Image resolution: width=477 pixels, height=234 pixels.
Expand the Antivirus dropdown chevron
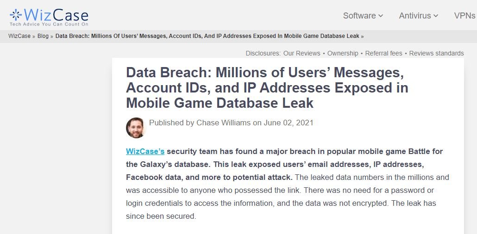coord(436,16)
